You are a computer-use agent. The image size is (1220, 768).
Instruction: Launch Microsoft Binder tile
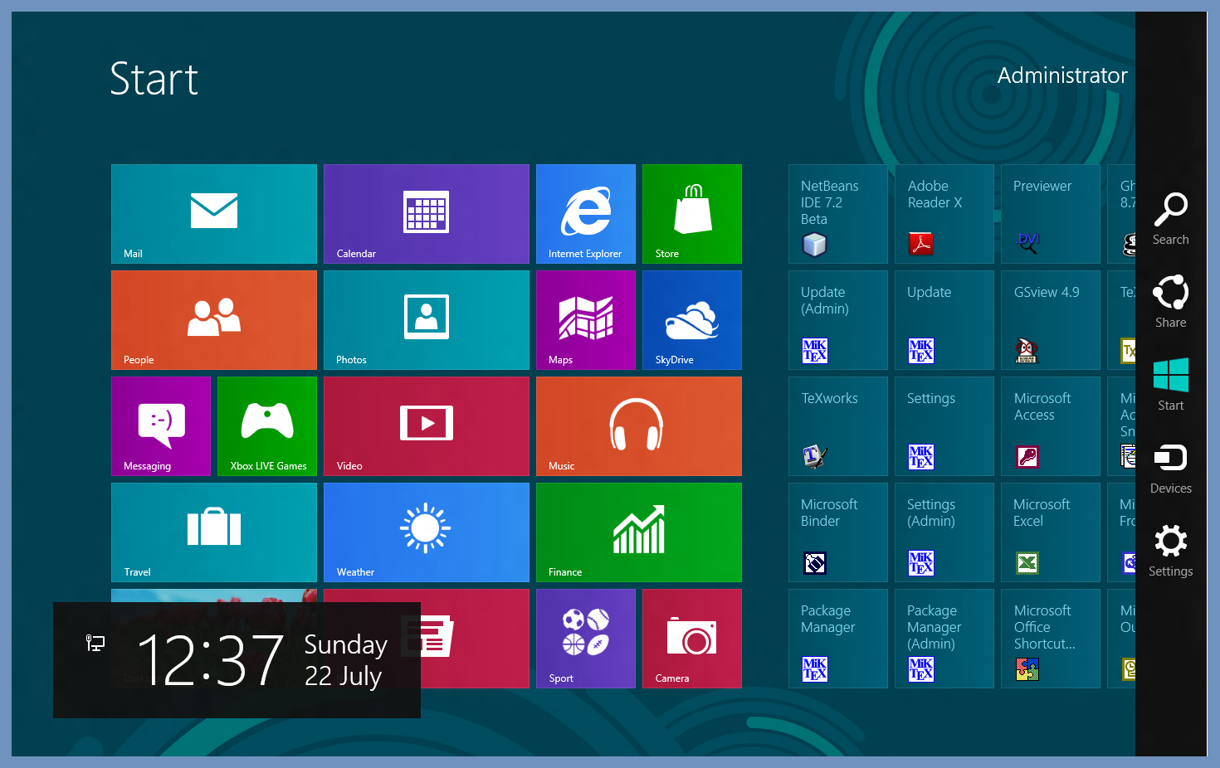click(x=838, y=532)
